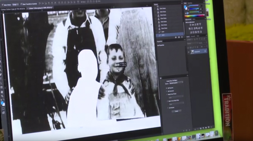Click the bottom color channel slider
Viewport: 253px width, 141px height.
pos(194,12)
